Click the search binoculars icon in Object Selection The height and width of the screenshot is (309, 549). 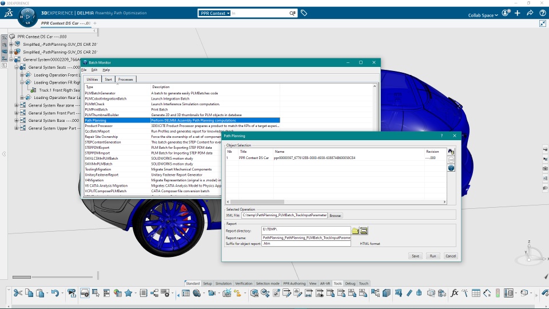pos(451,152)
